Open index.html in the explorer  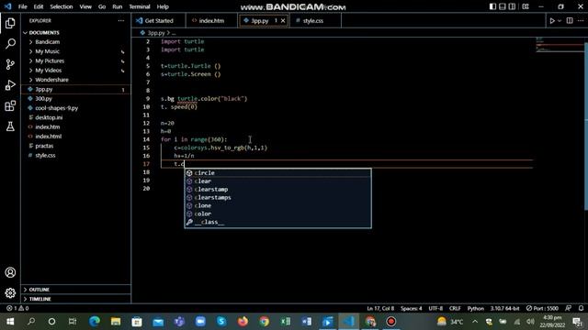pyautogui.click(x=76, y=137)
